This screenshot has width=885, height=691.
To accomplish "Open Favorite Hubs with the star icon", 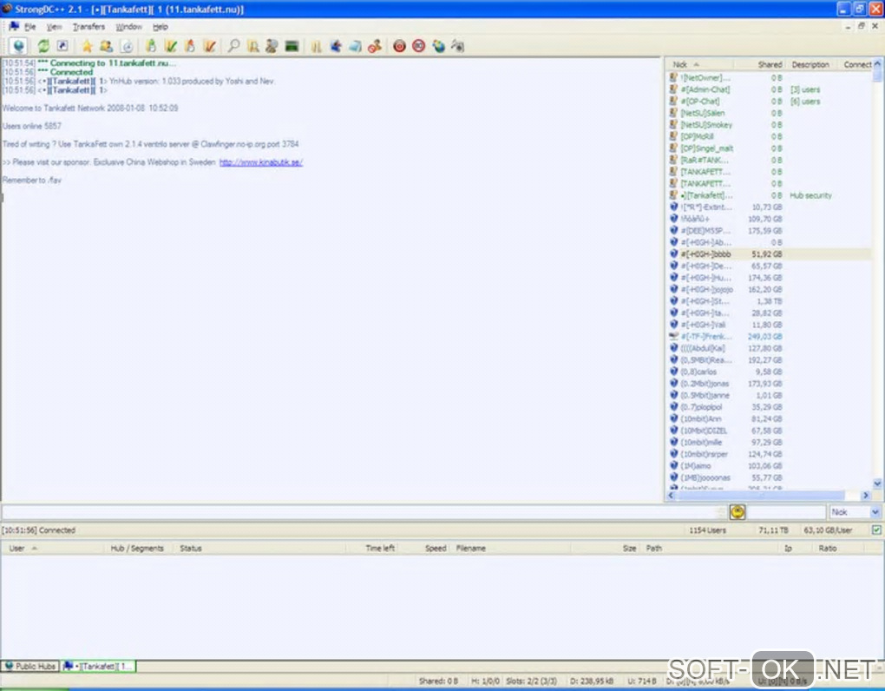I will (87, 46).
